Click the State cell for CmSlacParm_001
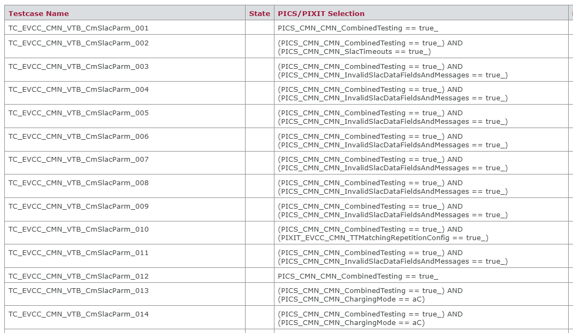This screenshot has height=333, width=573. (259, 28)
